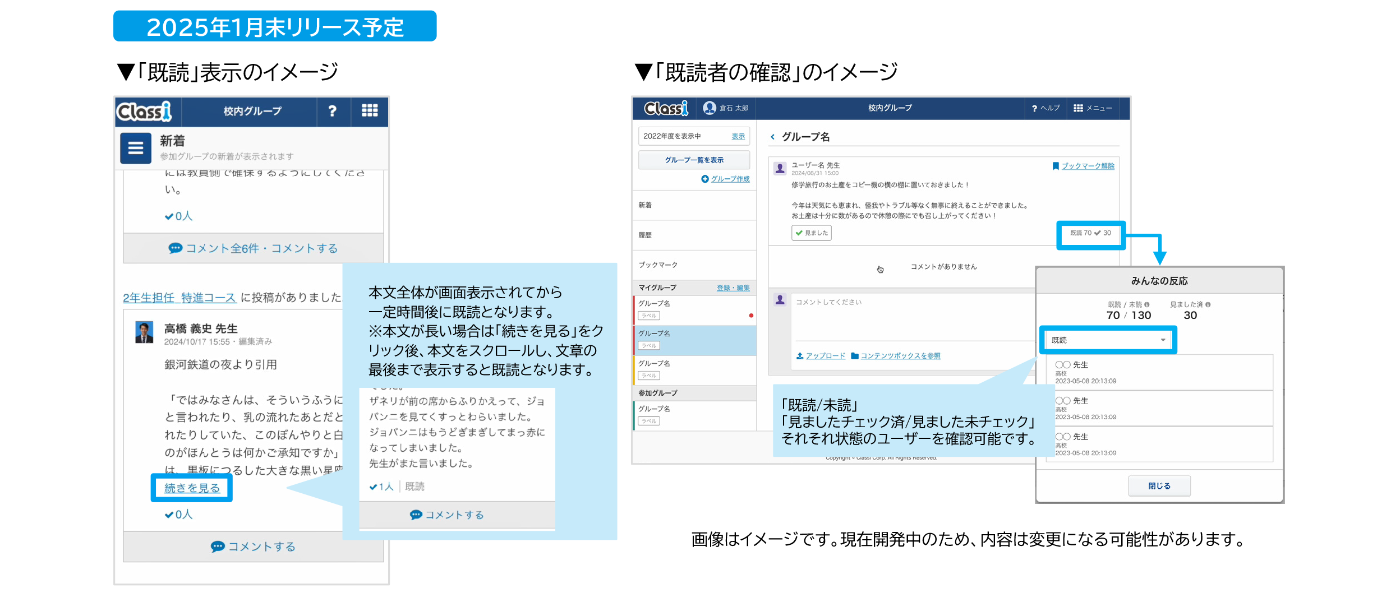
Task: Click the plus icon for グループ作成
Action: (x=705, y=179)
